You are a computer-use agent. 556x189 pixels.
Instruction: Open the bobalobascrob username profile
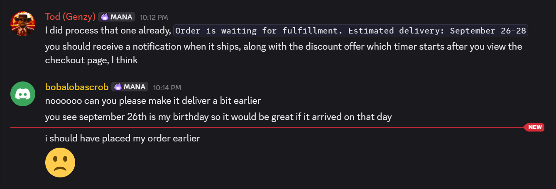(77, 87)
